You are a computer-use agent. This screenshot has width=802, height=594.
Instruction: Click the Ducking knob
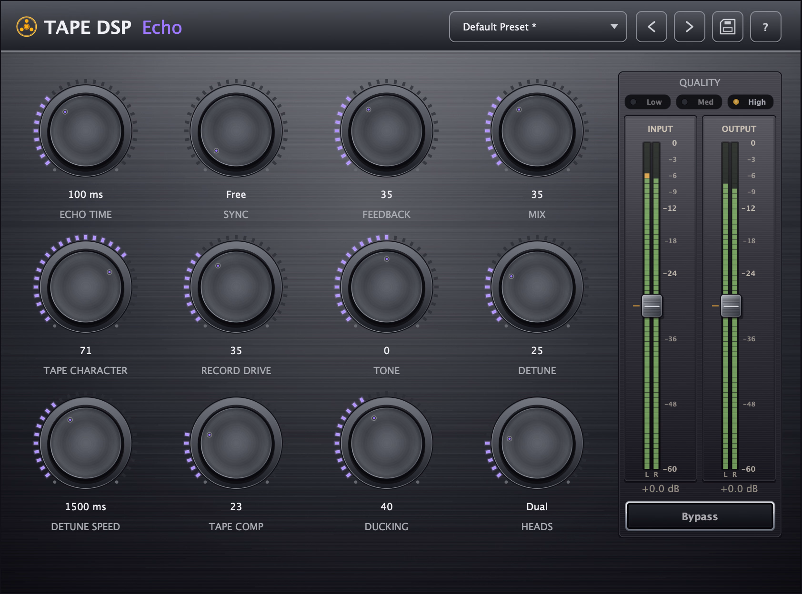(387, 443)
